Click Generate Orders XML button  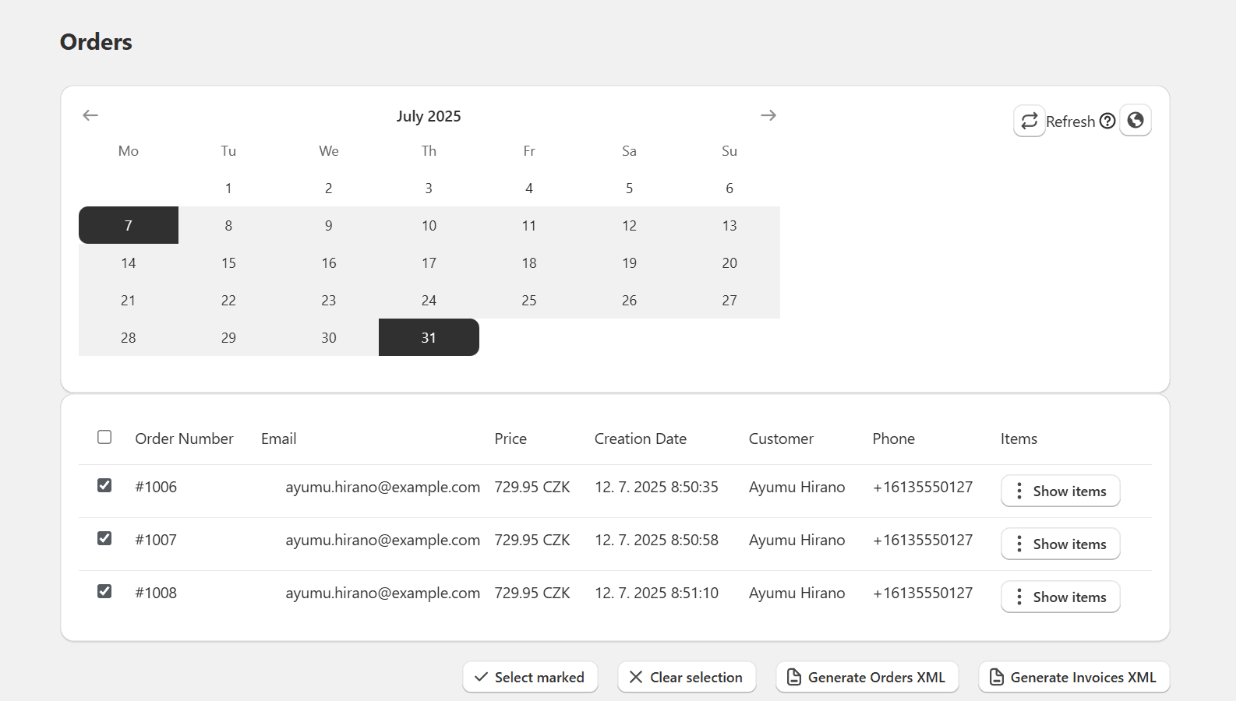pyautogui.click(x=867, y=677)
